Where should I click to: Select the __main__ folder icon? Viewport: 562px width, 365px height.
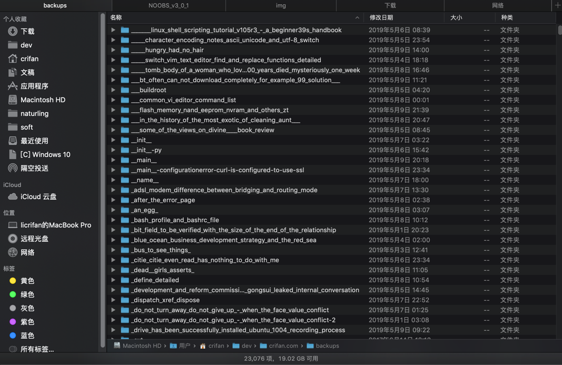[x=125, y=160]
